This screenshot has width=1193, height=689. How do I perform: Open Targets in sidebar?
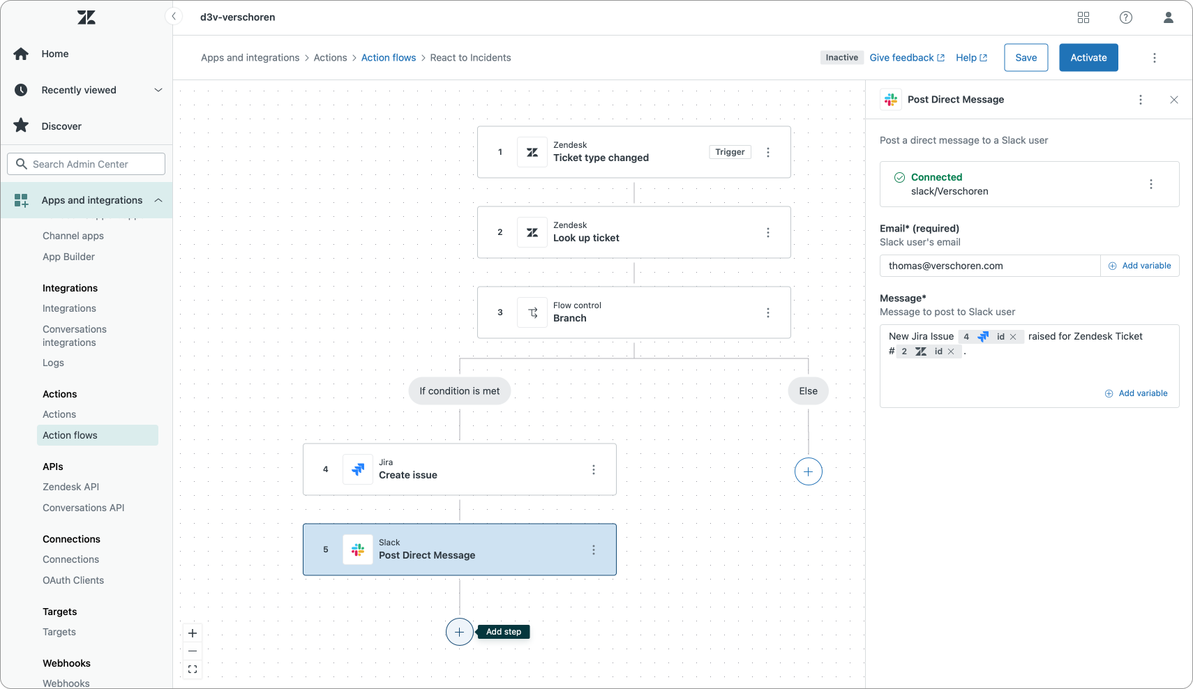(59, 632)
